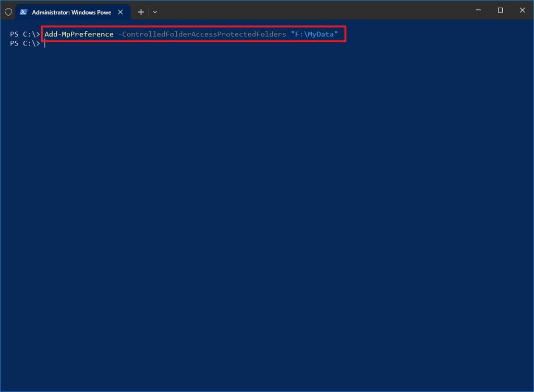Select the shield icon in the title bar
Viewport: 534px width, 392px height.
tap(8, 11)
